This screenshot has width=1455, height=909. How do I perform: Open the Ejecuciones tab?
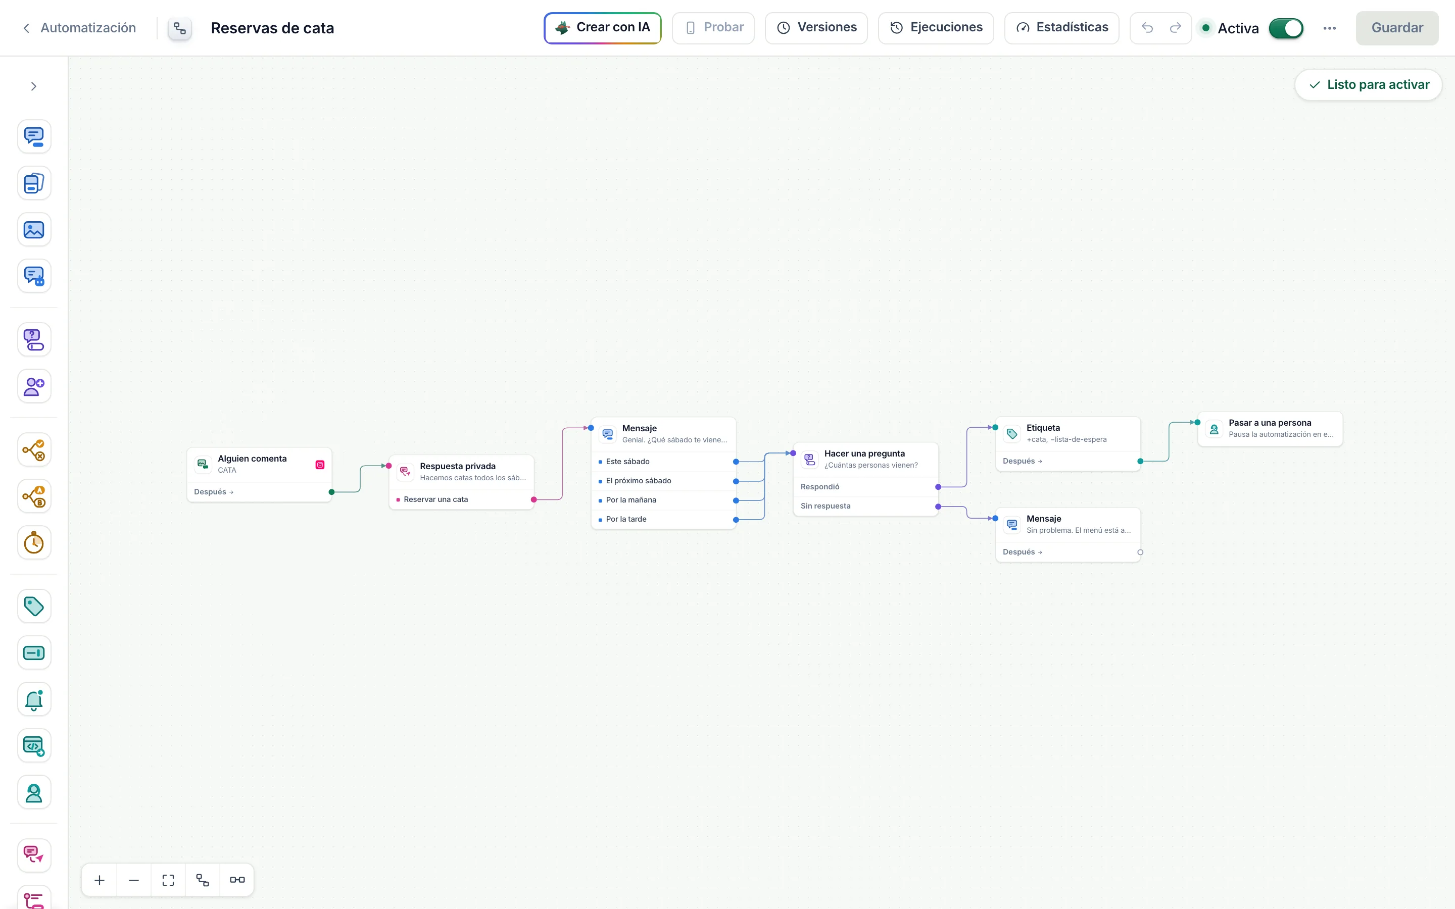click(936, 28)
